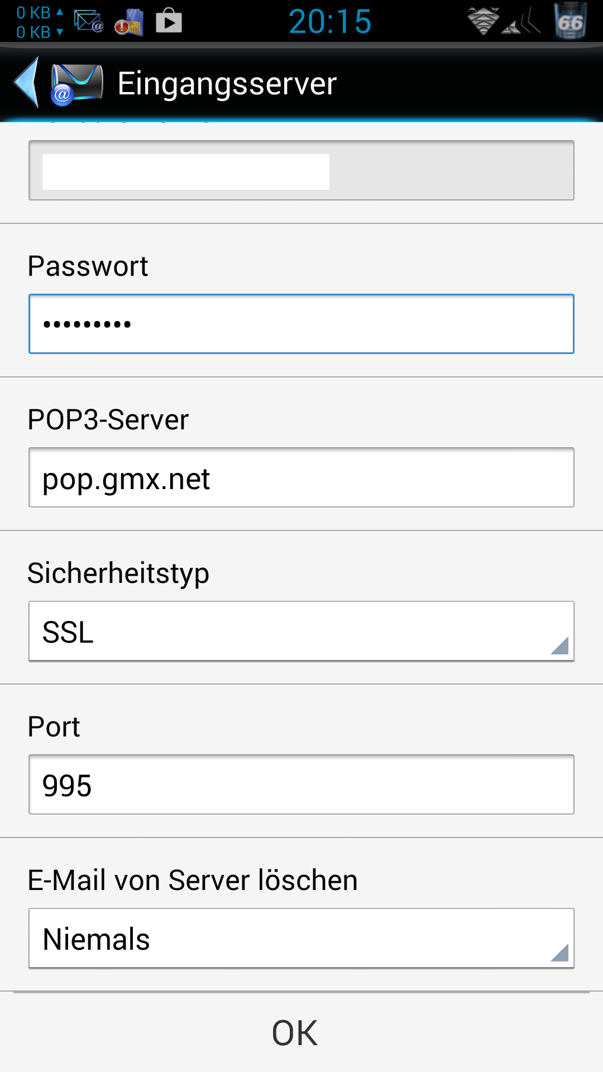
Task: Tap the KB data speed indicator
Action: (x=40, y=22)
